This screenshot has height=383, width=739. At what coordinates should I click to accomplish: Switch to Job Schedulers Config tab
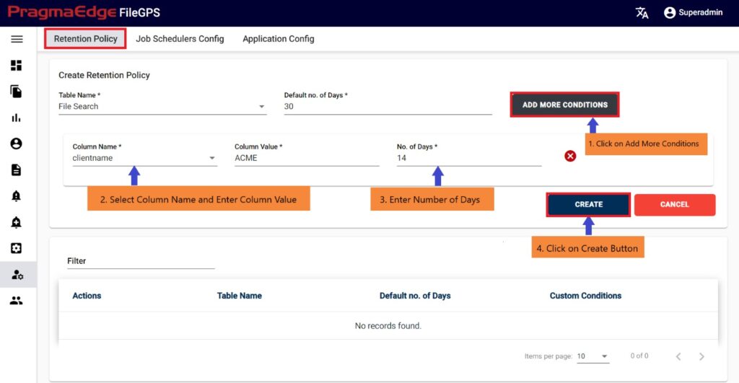click(x=180, y=39)
